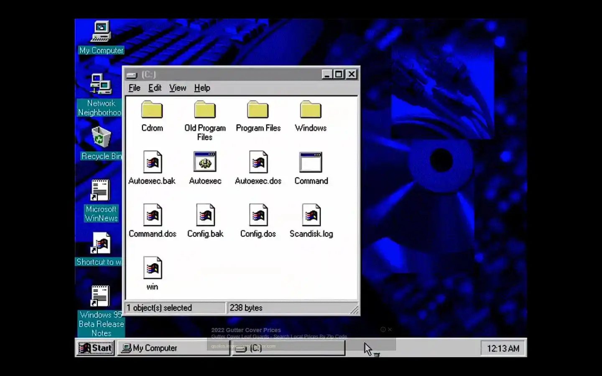Select the Autoexec.bak file icon
This screenshot has height=376, width=602.
(152, 162)
